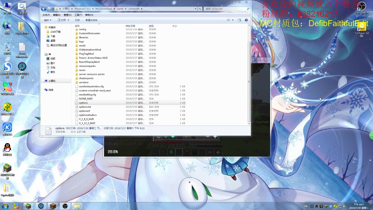Launch the QQ penguin desktop icon
Image resolution: width=373 pixels, height=210 pixels.
pos(7,149)
